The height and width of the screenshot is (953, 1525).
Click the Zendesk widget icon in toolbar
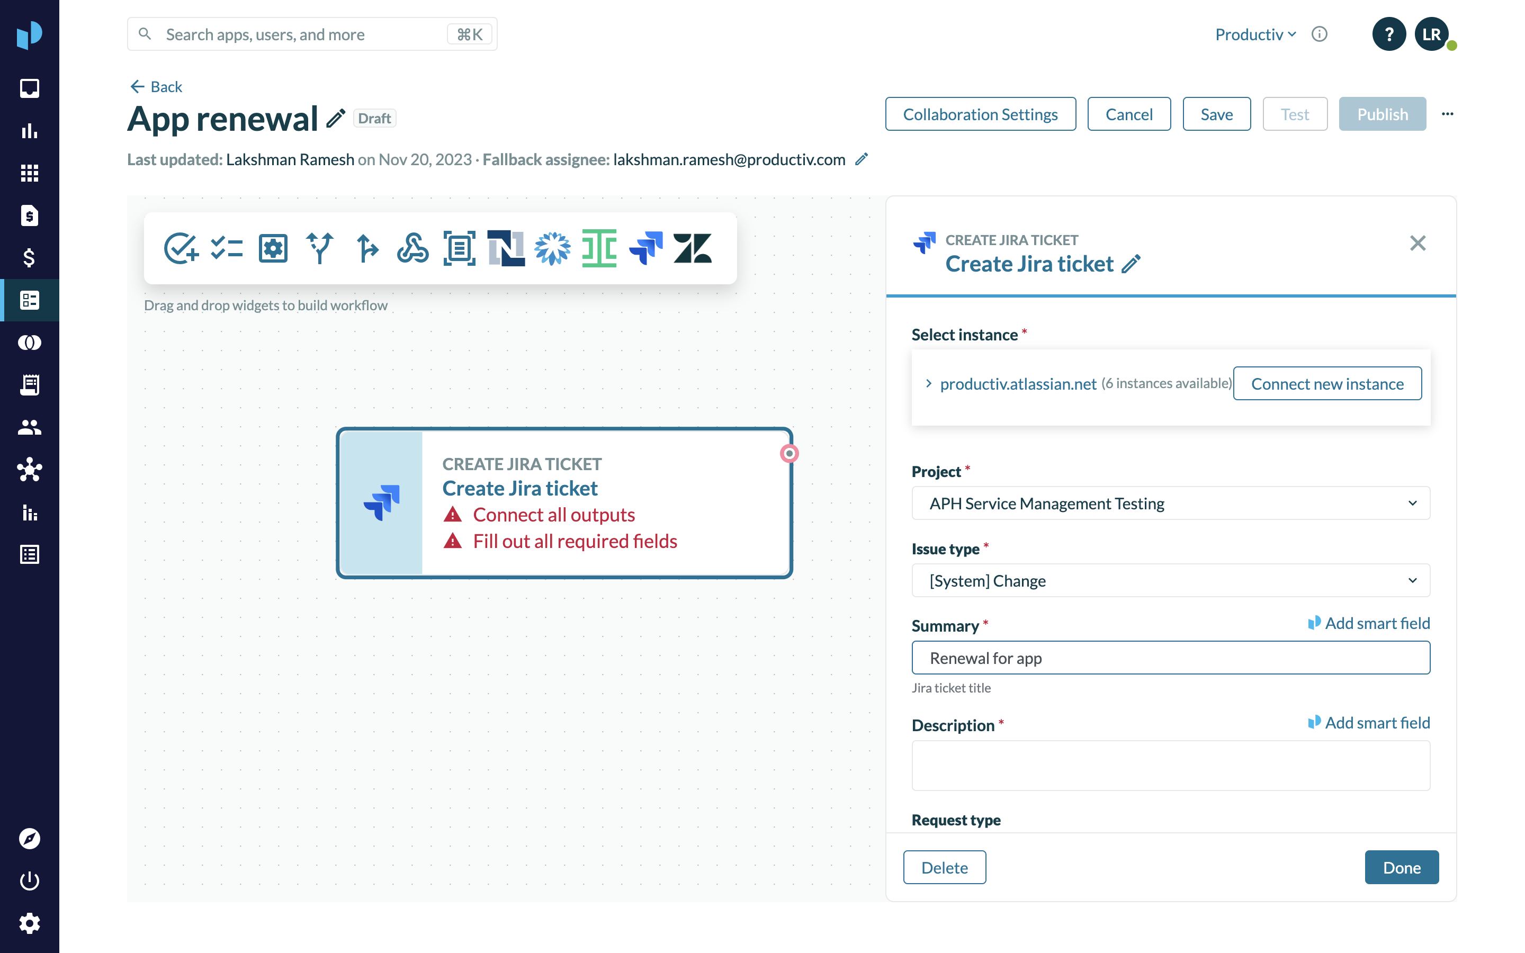(x=692, y=248)
